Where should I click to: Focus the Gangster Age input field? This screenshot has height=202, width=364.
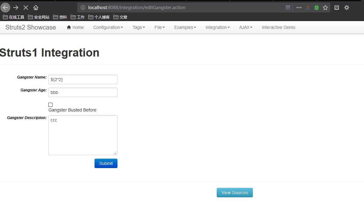[83, 92]
